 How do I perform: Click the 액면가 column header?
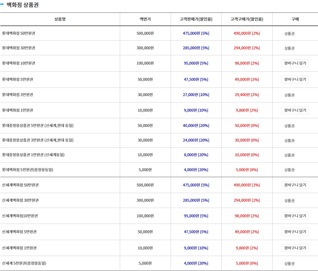(x=145, y=19)
